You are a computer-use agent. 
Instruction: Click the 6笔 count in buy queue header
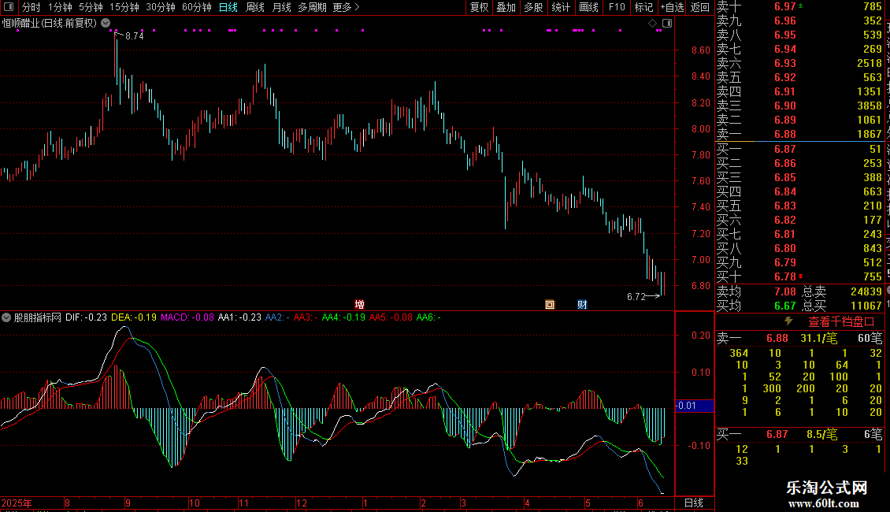click(x=873, y=434)
